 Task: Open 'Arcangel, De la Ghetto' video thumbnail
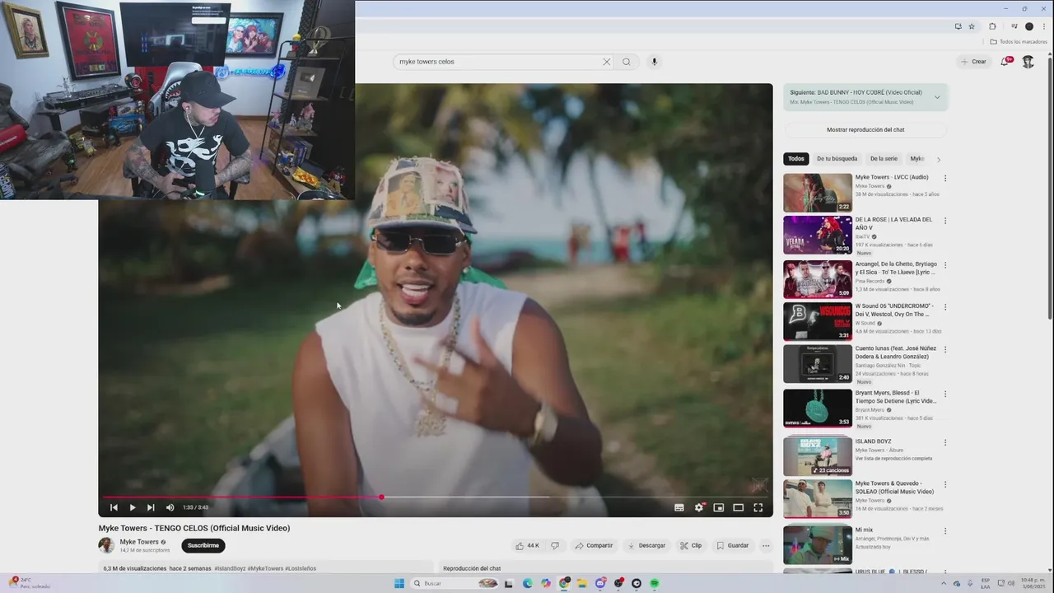(x=818, y=279)
